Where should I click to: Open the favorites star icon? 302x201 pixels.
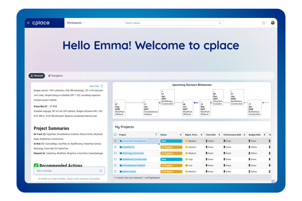coord(263,23)
